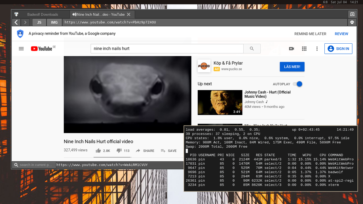Click the Pucko ad logo
This screenshot has width=363, height=204.
coord(204,66)
